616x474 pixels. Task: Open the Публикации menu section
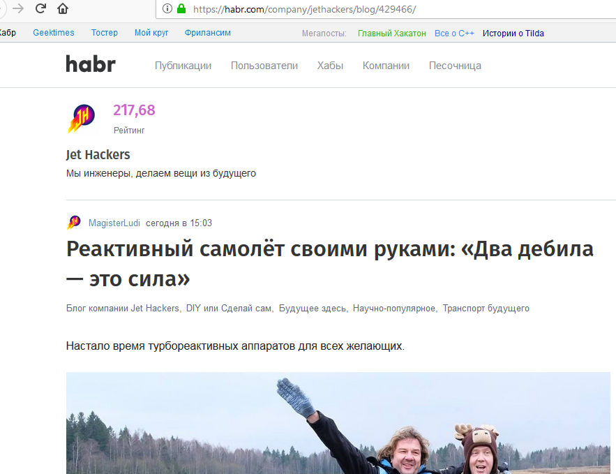183,66
